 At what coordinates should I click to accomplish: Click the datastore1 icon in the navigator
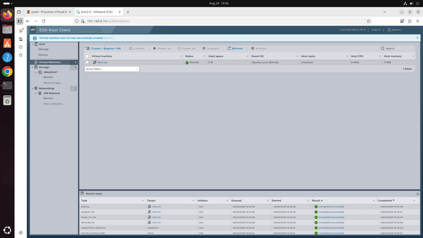pos(40,72)
